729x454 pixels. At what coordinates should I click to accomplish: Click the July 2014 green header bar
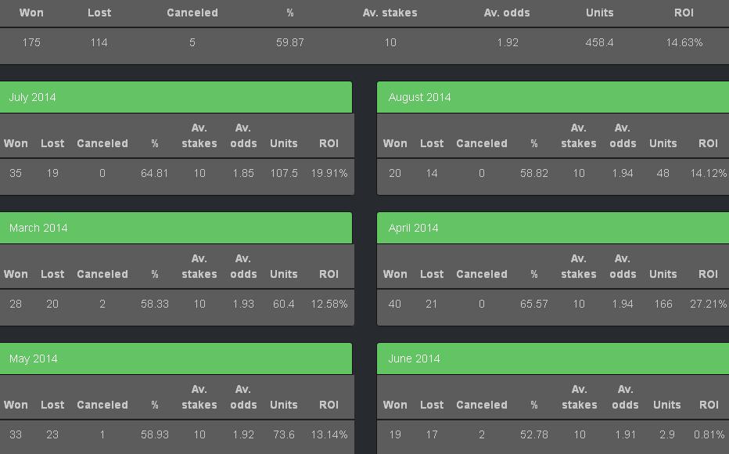pos(176,98)
